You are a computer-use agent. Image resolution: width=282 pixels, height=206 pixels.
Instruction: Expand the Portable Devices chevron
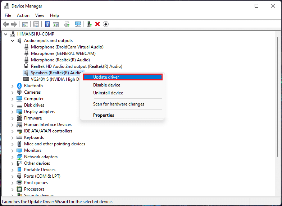[12, 170]
